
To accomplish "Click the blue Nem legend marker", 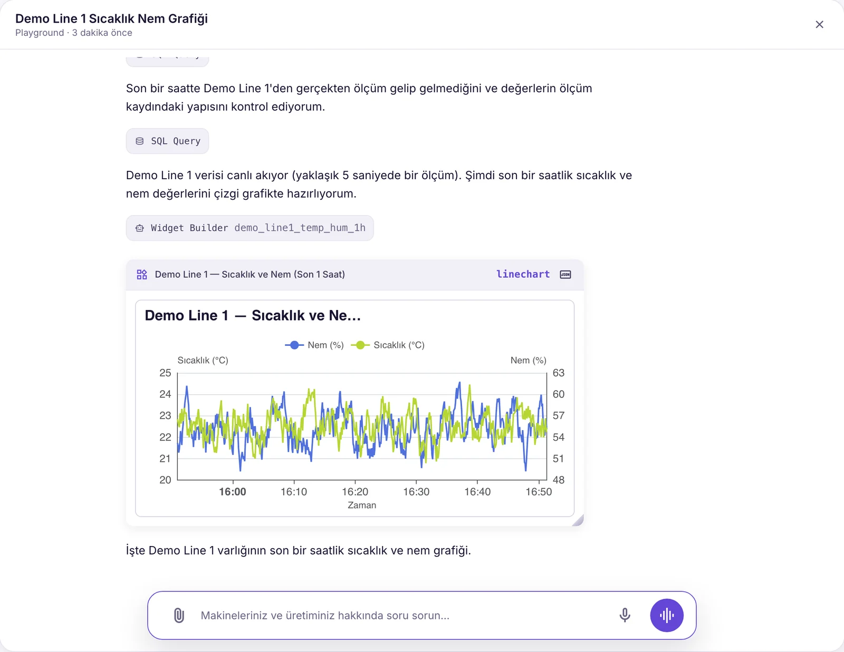I will click(294, 345).
